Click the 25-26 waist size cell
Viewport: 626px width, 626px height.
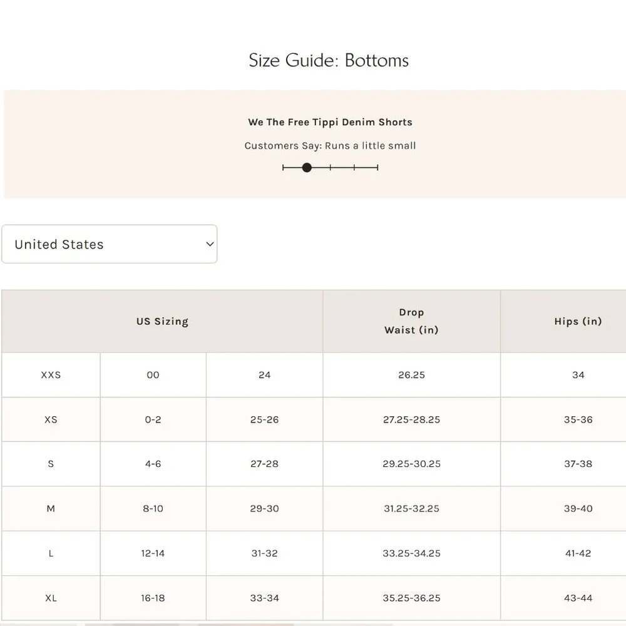(x=264, y=419)
